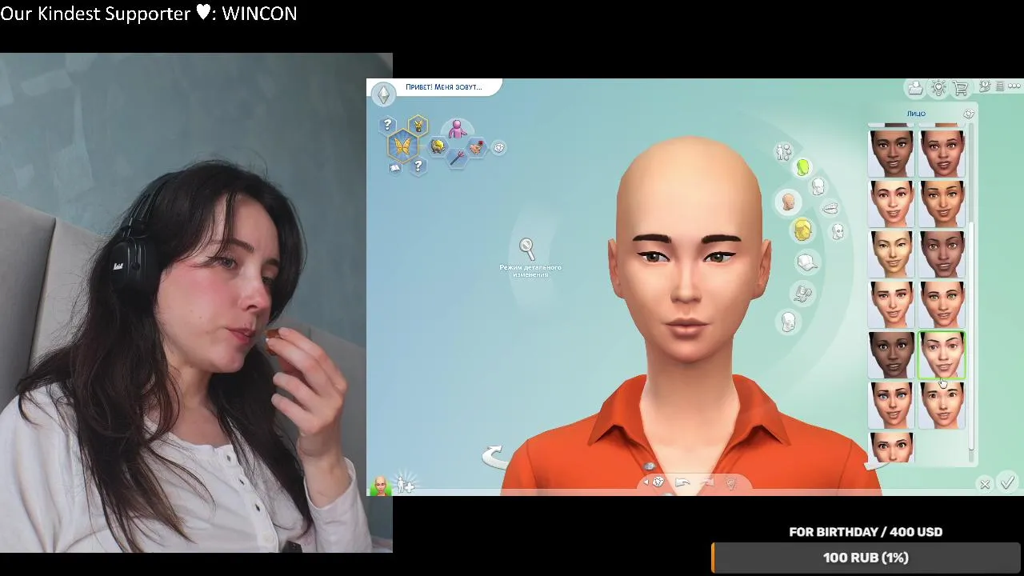The height and width of the screenshot is (576, 1024).
Task: Select the right face preset in the third row
Action: (x=942, y=254)
